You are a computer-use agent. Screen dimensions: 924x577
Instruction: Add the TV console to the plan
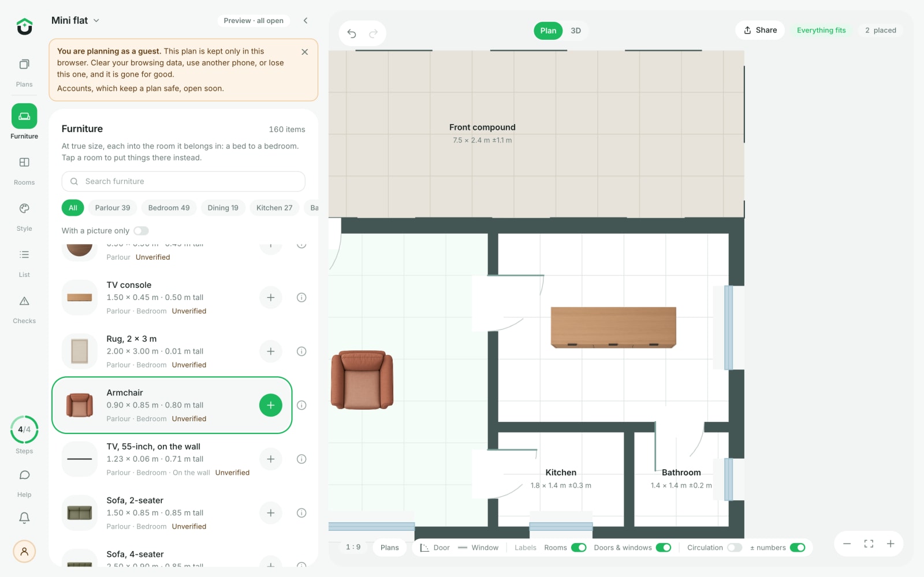(x=271, y=298)
